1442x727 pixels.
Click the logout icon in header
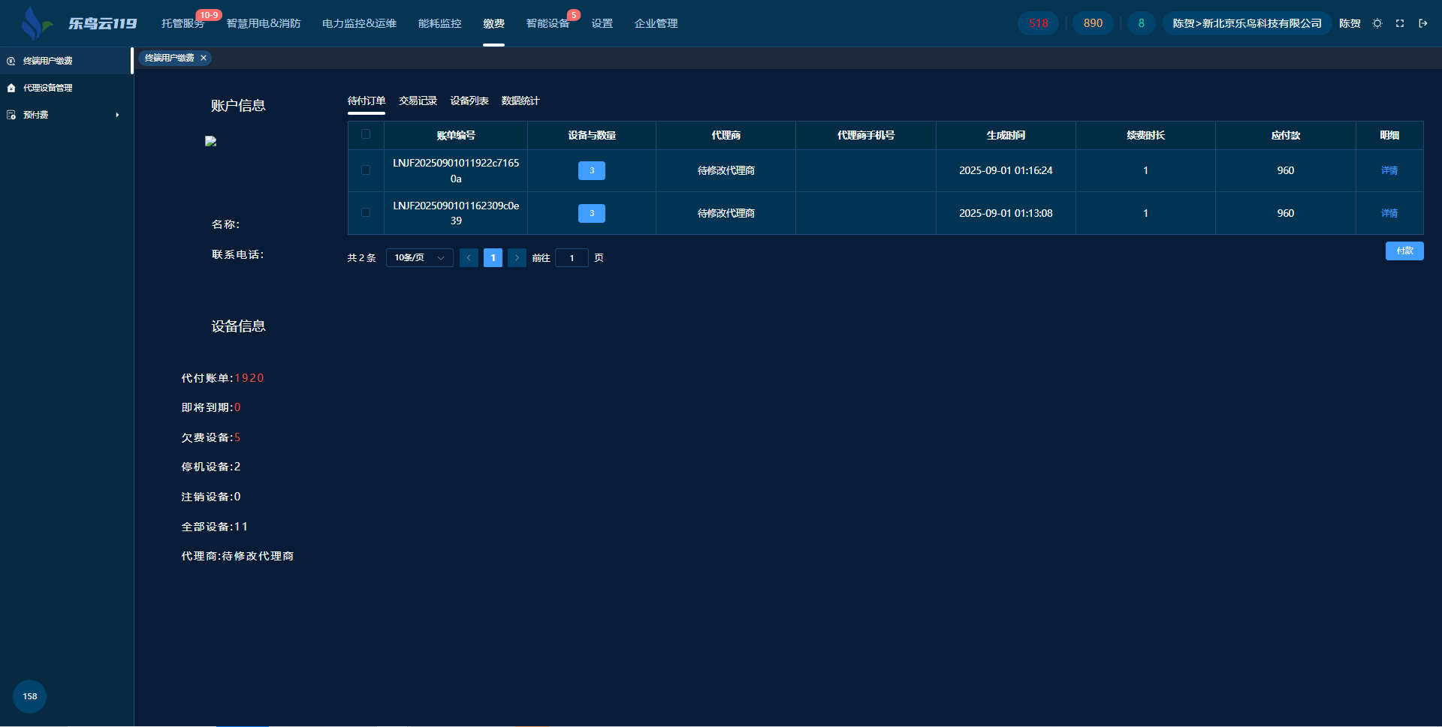pos(1422,23)
